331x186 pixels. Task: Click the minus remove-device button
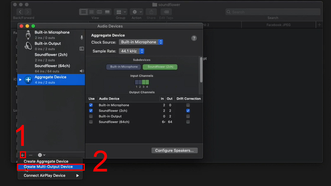(x=31, y=155)
